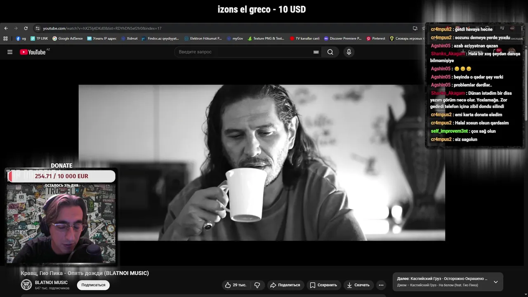
Task: Dislike the video with thumbs-down icon
Action: pyautogui.click(x=257, y=285)
